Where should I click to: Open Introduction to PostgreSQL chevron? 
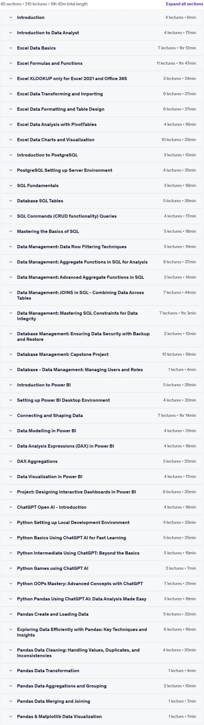tap(11, 155)
